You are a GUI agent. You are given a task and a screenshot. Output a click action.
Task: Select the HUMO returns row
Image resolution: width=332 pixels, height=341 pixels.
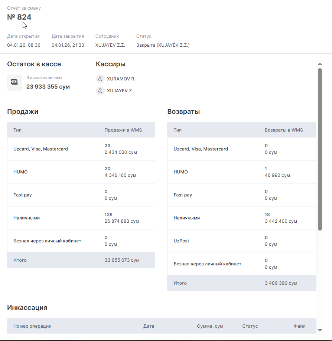tap(241, 172)
